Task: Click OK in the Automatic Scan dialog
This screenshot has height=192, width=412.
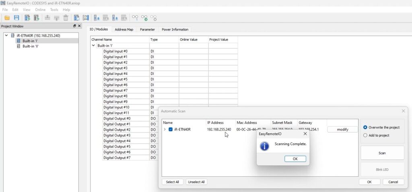Action: pos(369,182)
